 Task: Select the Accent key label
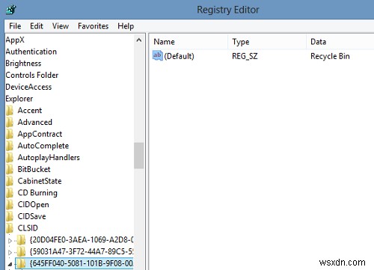tap(30, 111)
